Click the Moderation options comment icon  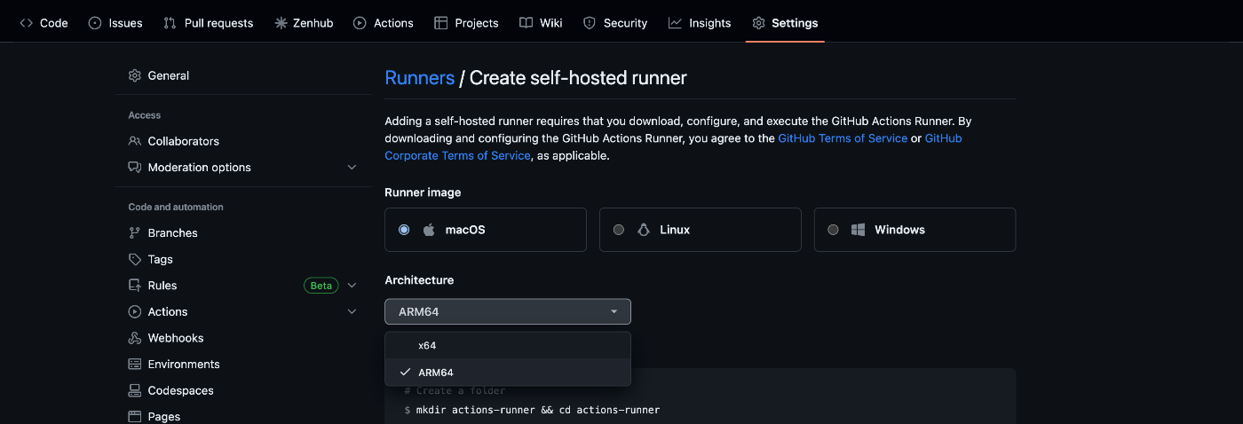pyautogui.click(x=135, y=167)
